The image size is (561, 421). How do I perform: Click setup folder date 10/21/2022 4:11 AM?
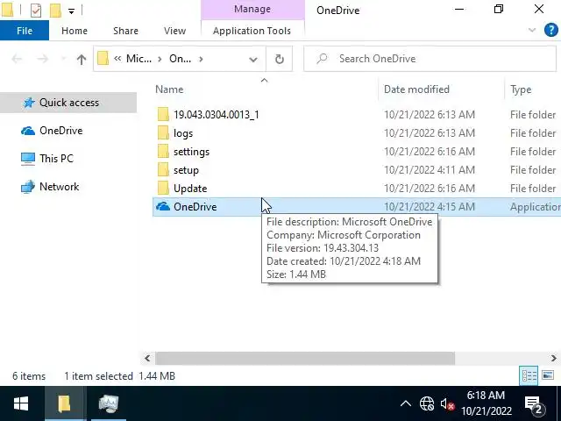tap(430, 170)
